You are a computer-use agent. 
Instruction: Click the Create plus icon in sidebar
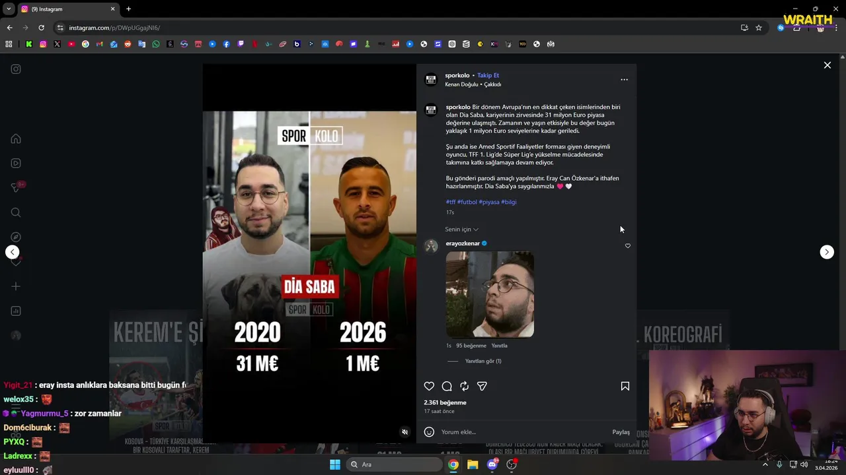pos(16,286)
